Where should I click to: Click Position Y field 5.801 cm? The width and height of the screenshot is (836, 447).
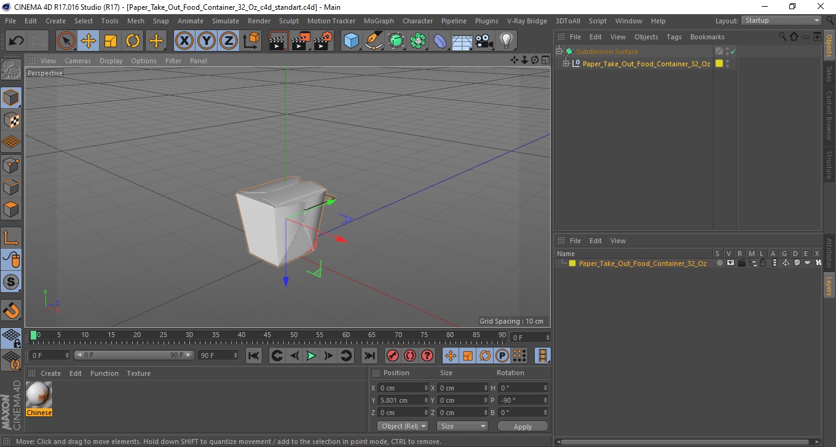click(403, 400)
